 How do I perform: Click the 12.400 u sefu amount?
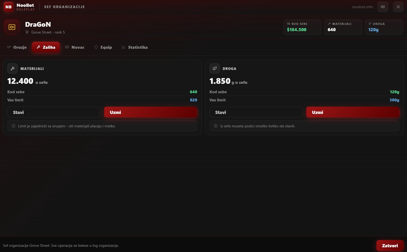click(28, 81)
